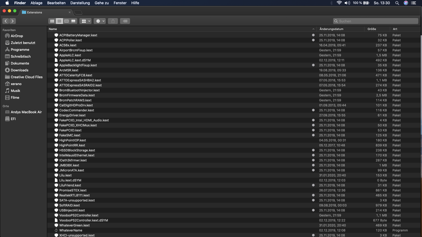The height and width of the screenshot is (237, 422).
Task: Open the Bluetooth status menu
Action: [332, 3]
